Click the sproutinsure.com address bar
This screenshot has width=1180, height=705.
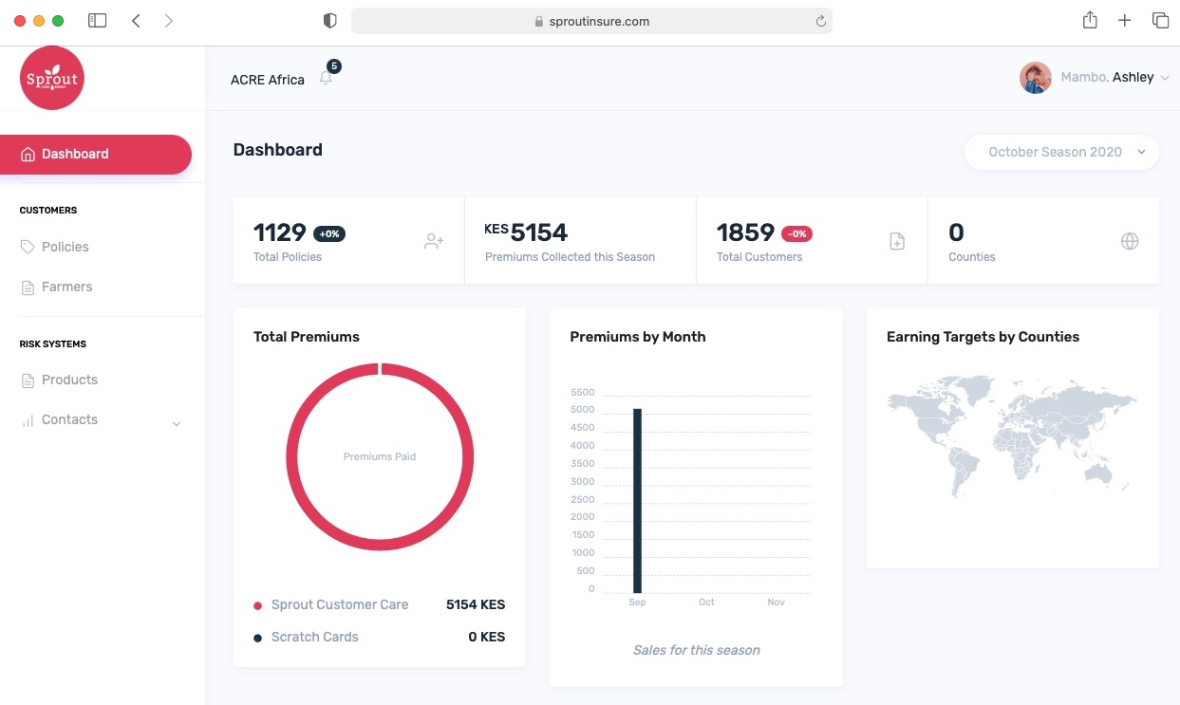point(590,21)
